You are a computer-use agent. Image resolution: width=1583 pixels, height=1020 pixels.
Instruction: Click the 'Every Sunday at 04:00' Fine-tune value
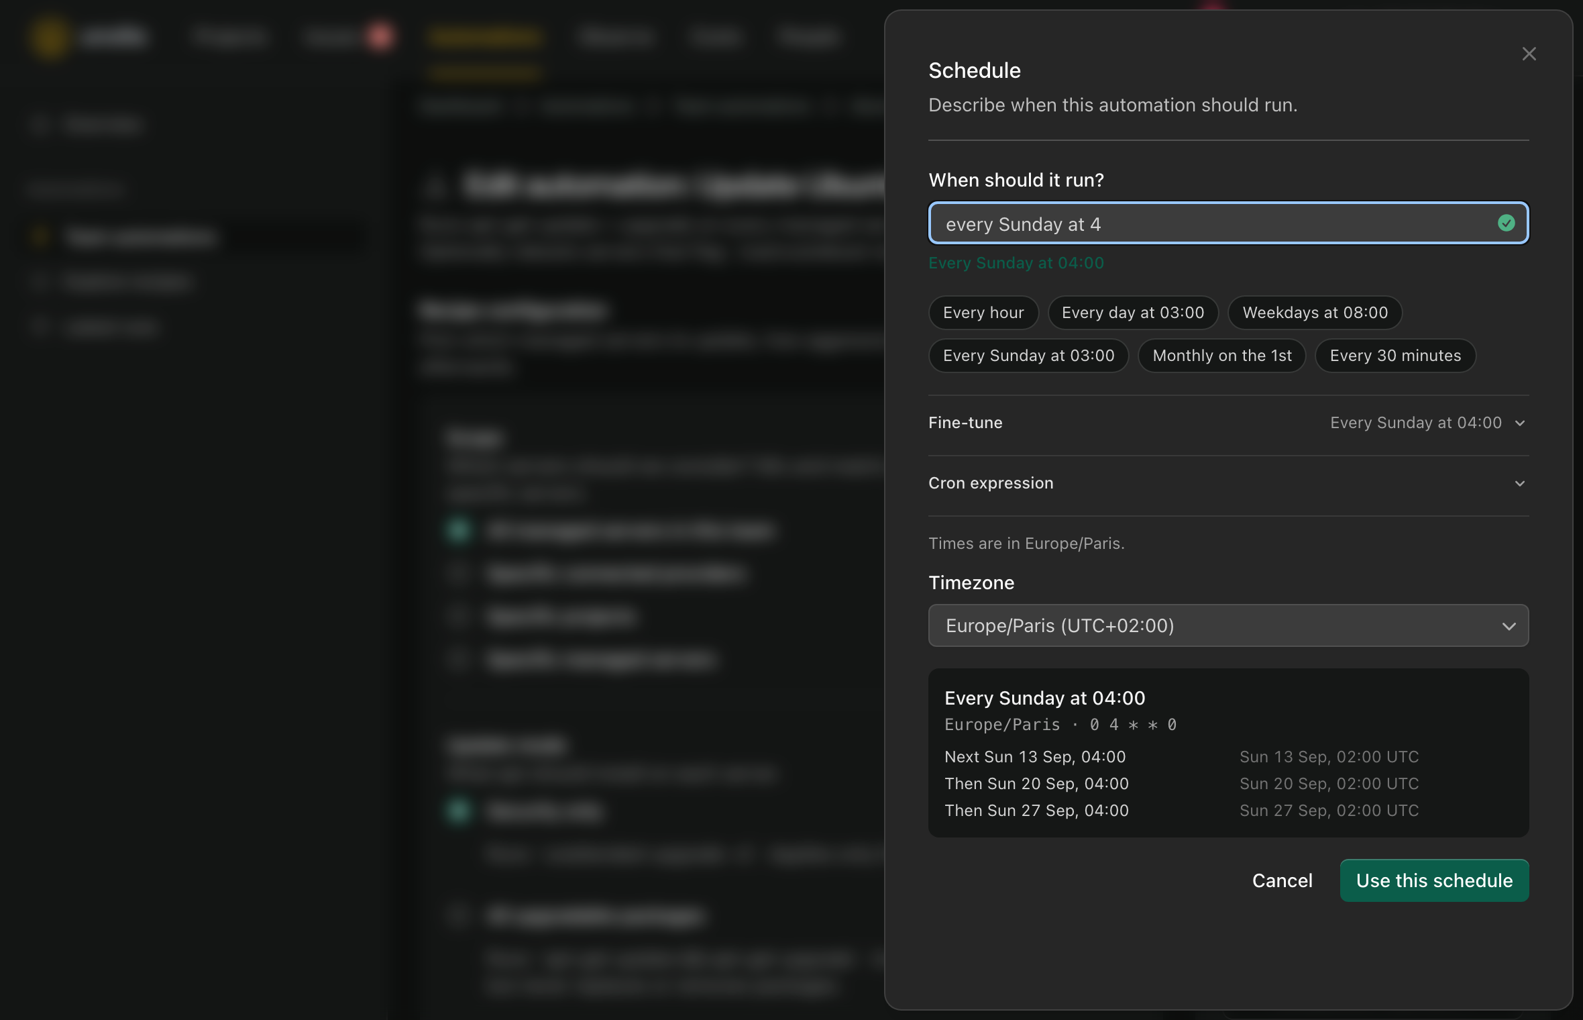(1415, 423)
